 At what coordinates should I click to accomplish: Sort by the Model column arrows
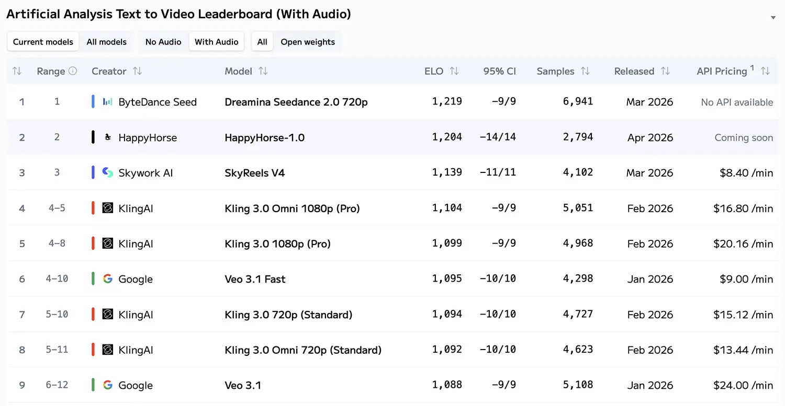click(263, 71)
